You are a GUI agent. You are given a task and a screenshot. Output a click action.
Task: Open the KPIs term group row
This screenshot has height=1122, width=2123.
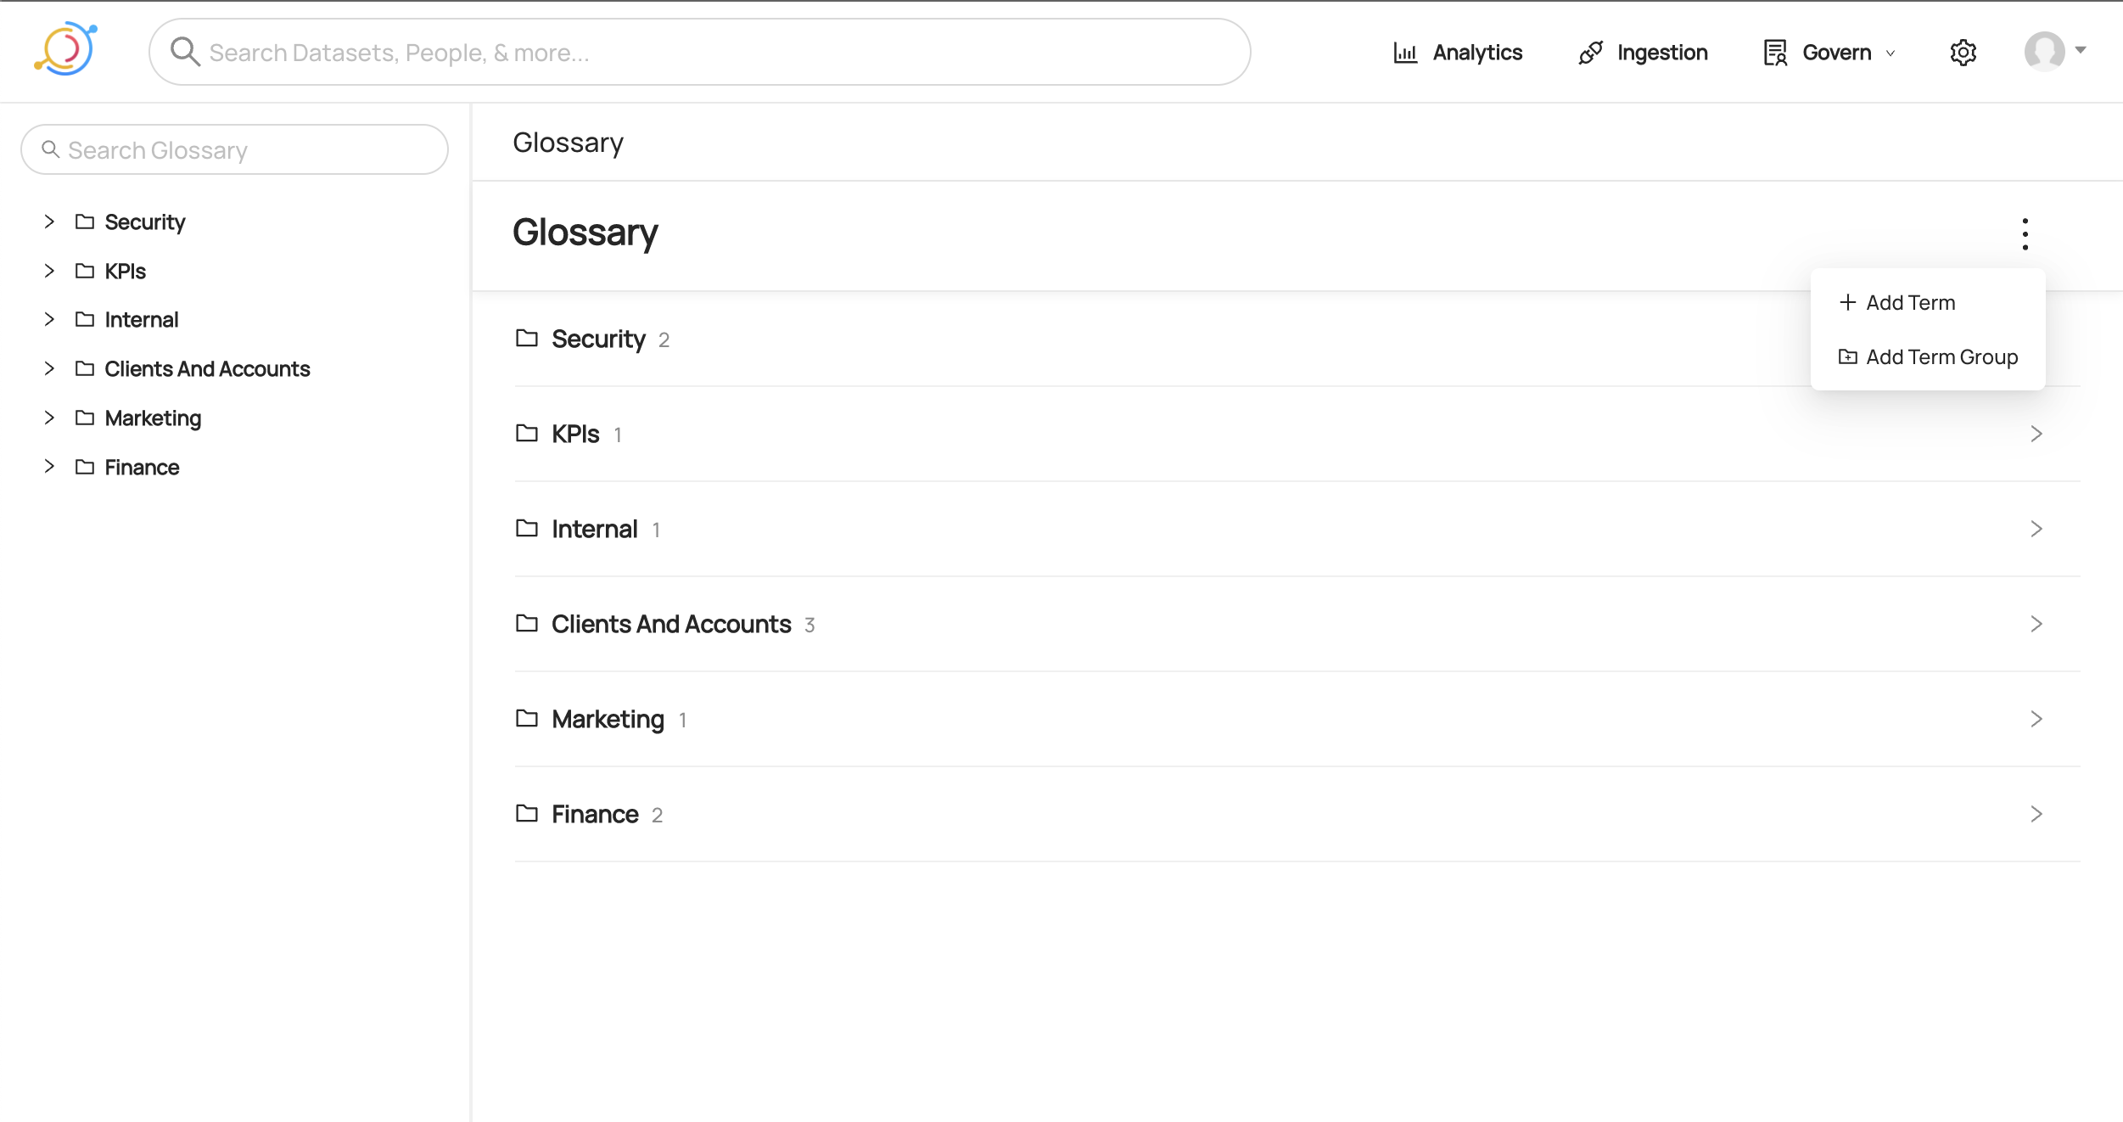(x=577, y=434)
